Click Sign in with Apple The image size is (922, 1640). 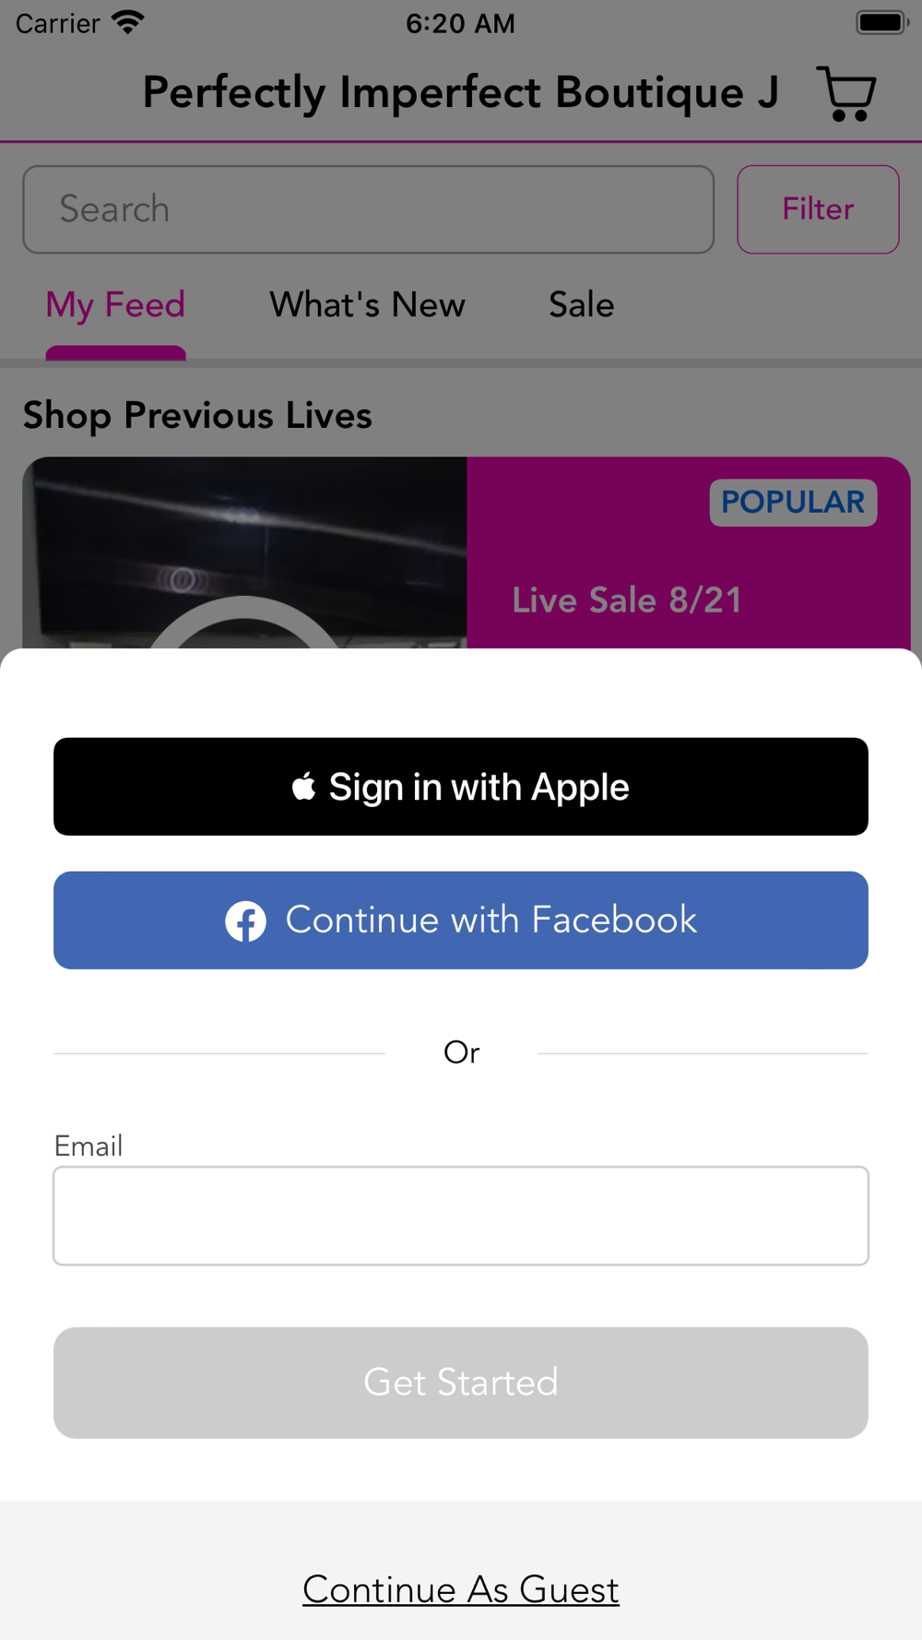461,787
